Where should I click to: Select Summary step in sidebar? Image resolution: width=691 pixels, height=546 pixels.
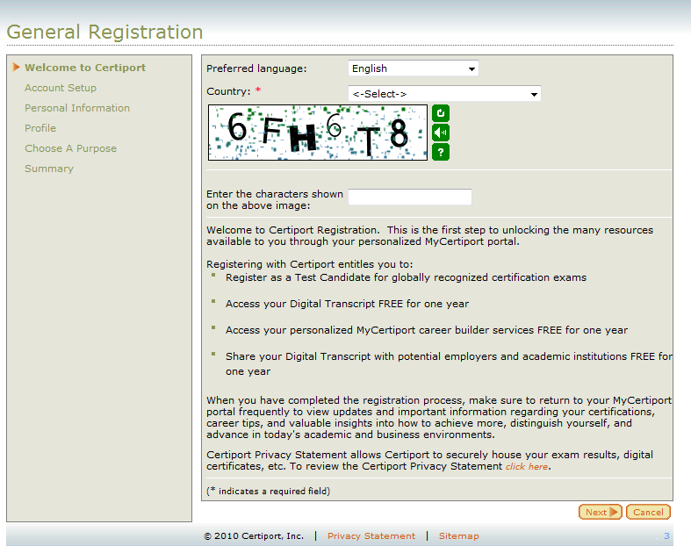49,169
